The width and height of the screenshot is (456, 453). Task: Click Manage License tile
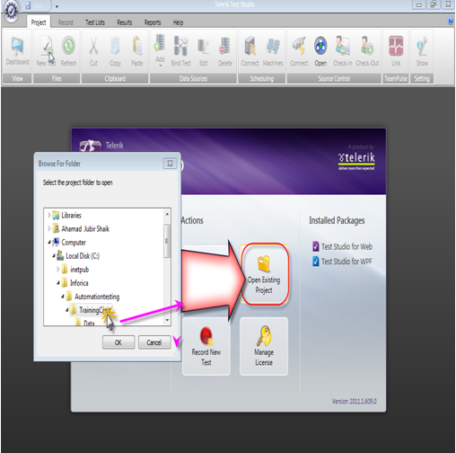pos(264,346)
